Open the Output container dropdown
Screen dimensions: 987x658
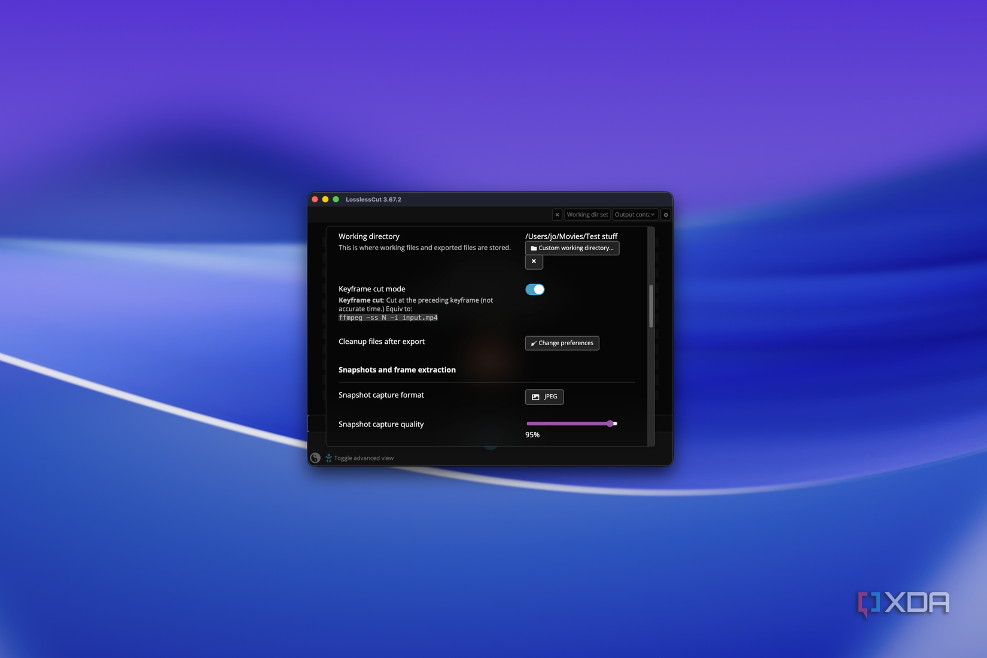pyautogui.click(x=635, y=214)
